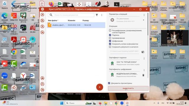Expand the По умолчанию profile dropdown arrow
The width and height of the screenshot is (189, 106).
pos(144,20)
